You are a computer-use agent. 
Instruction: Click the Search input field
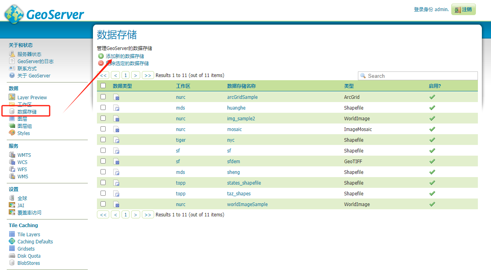tap(418, 76)
